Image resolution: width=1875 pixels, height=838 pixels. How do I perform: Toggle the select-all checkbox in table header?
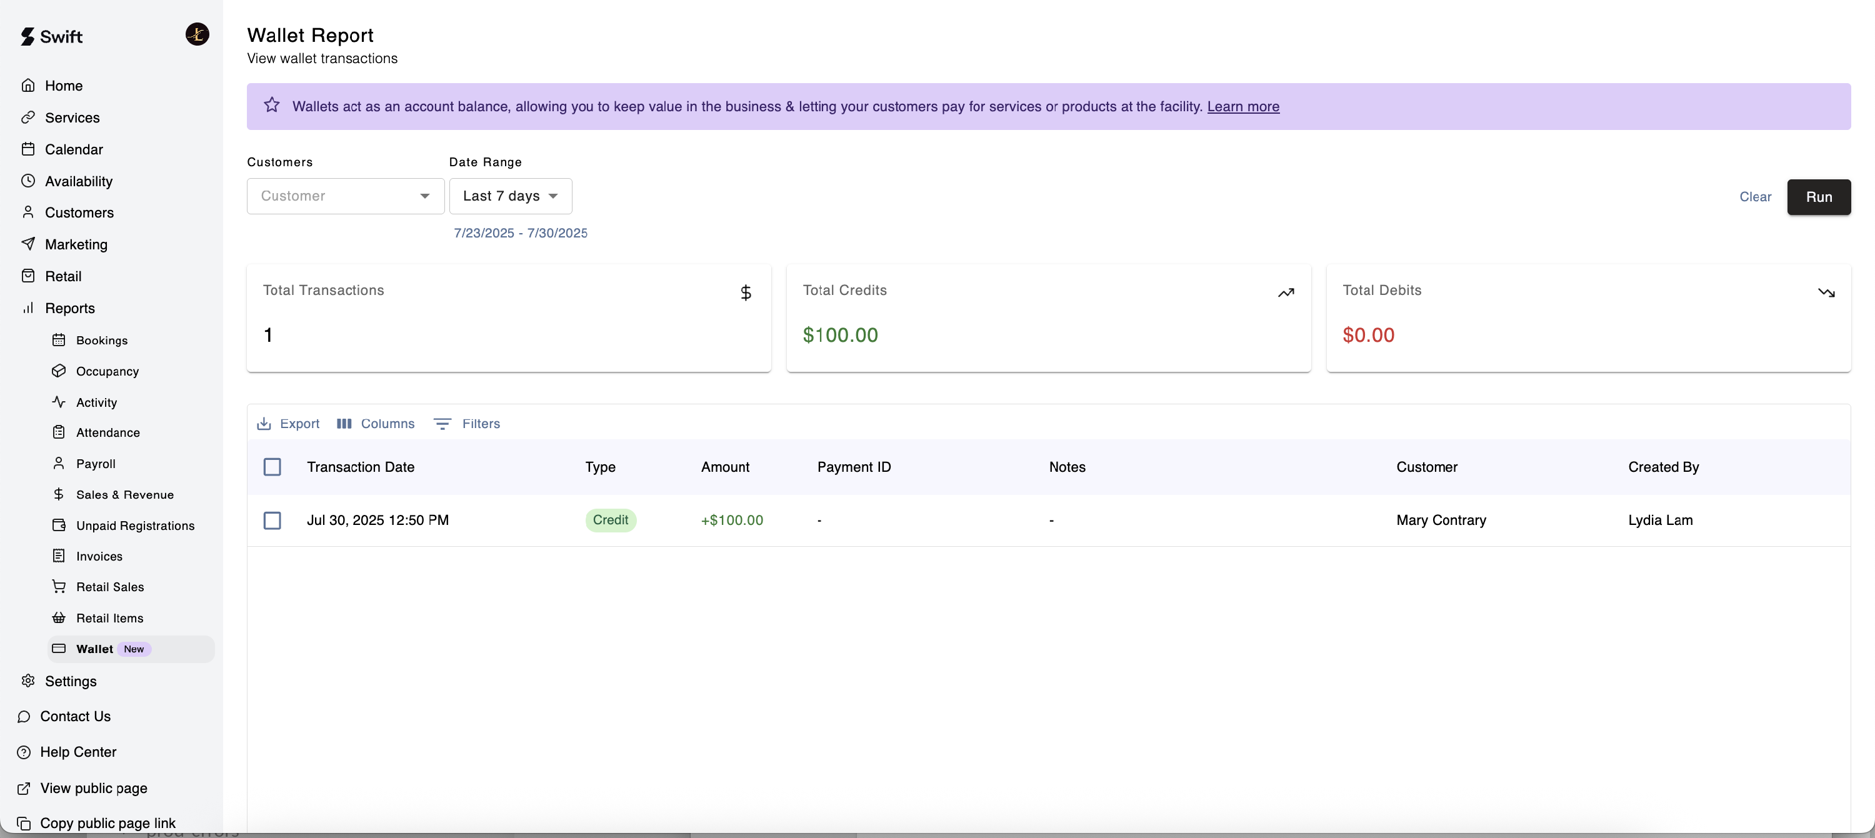pos(272,467)
